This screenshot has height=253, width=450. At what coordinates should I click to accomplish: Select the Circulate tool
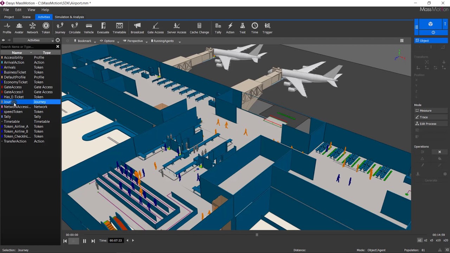[x=75, y=28]
